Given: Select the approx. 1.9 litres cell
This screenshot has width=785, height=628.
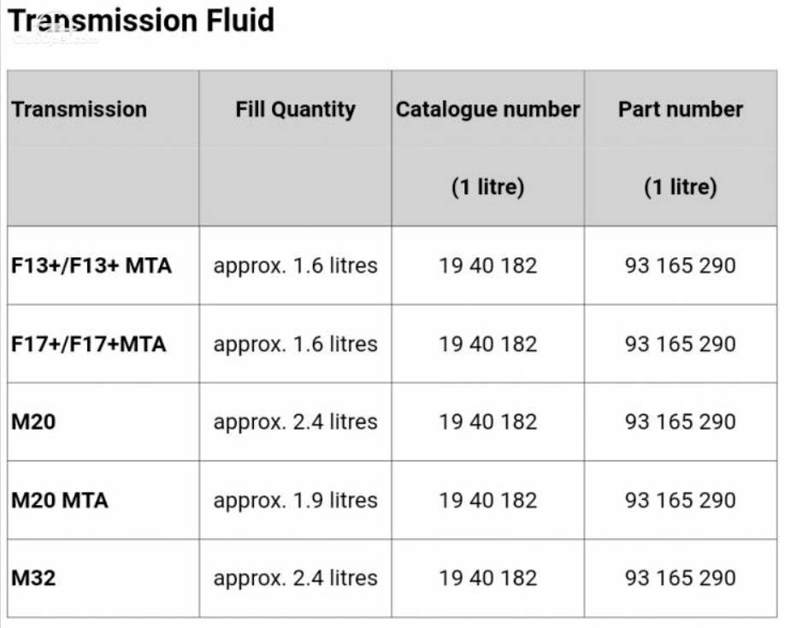Looking at the screenshot, I should pos(295,501).
